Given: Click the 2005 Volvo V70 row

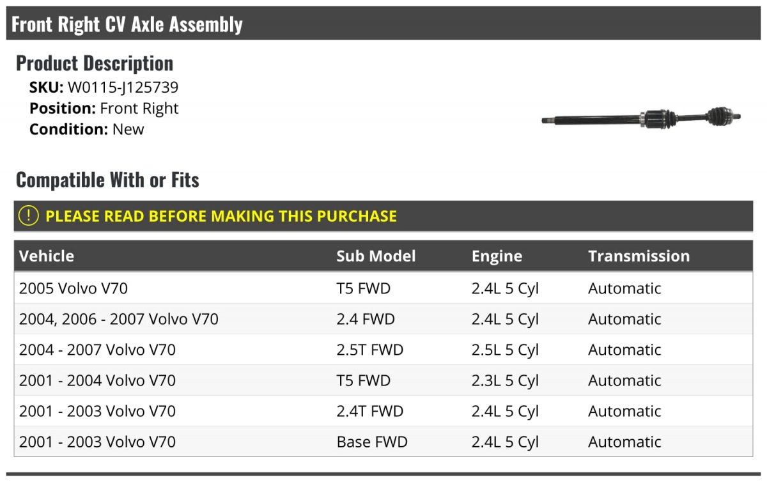Looking at the screenshot, I should pyautogui.click(x=383, y=288).
